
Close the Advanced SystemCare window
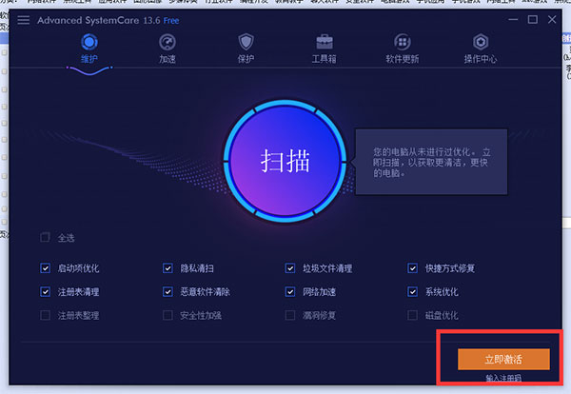(552, 20)
